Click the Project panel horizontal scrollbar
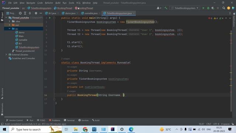The height and width of the screenshot is (133, 236). [x=18, y=117]
